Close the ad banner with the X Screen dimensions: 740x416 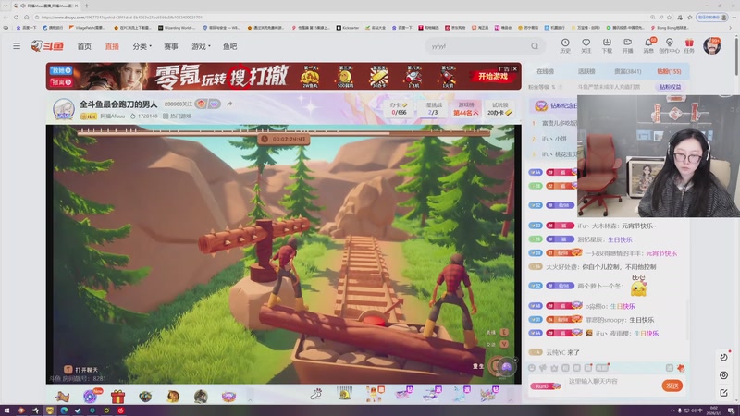pos(515,68)
